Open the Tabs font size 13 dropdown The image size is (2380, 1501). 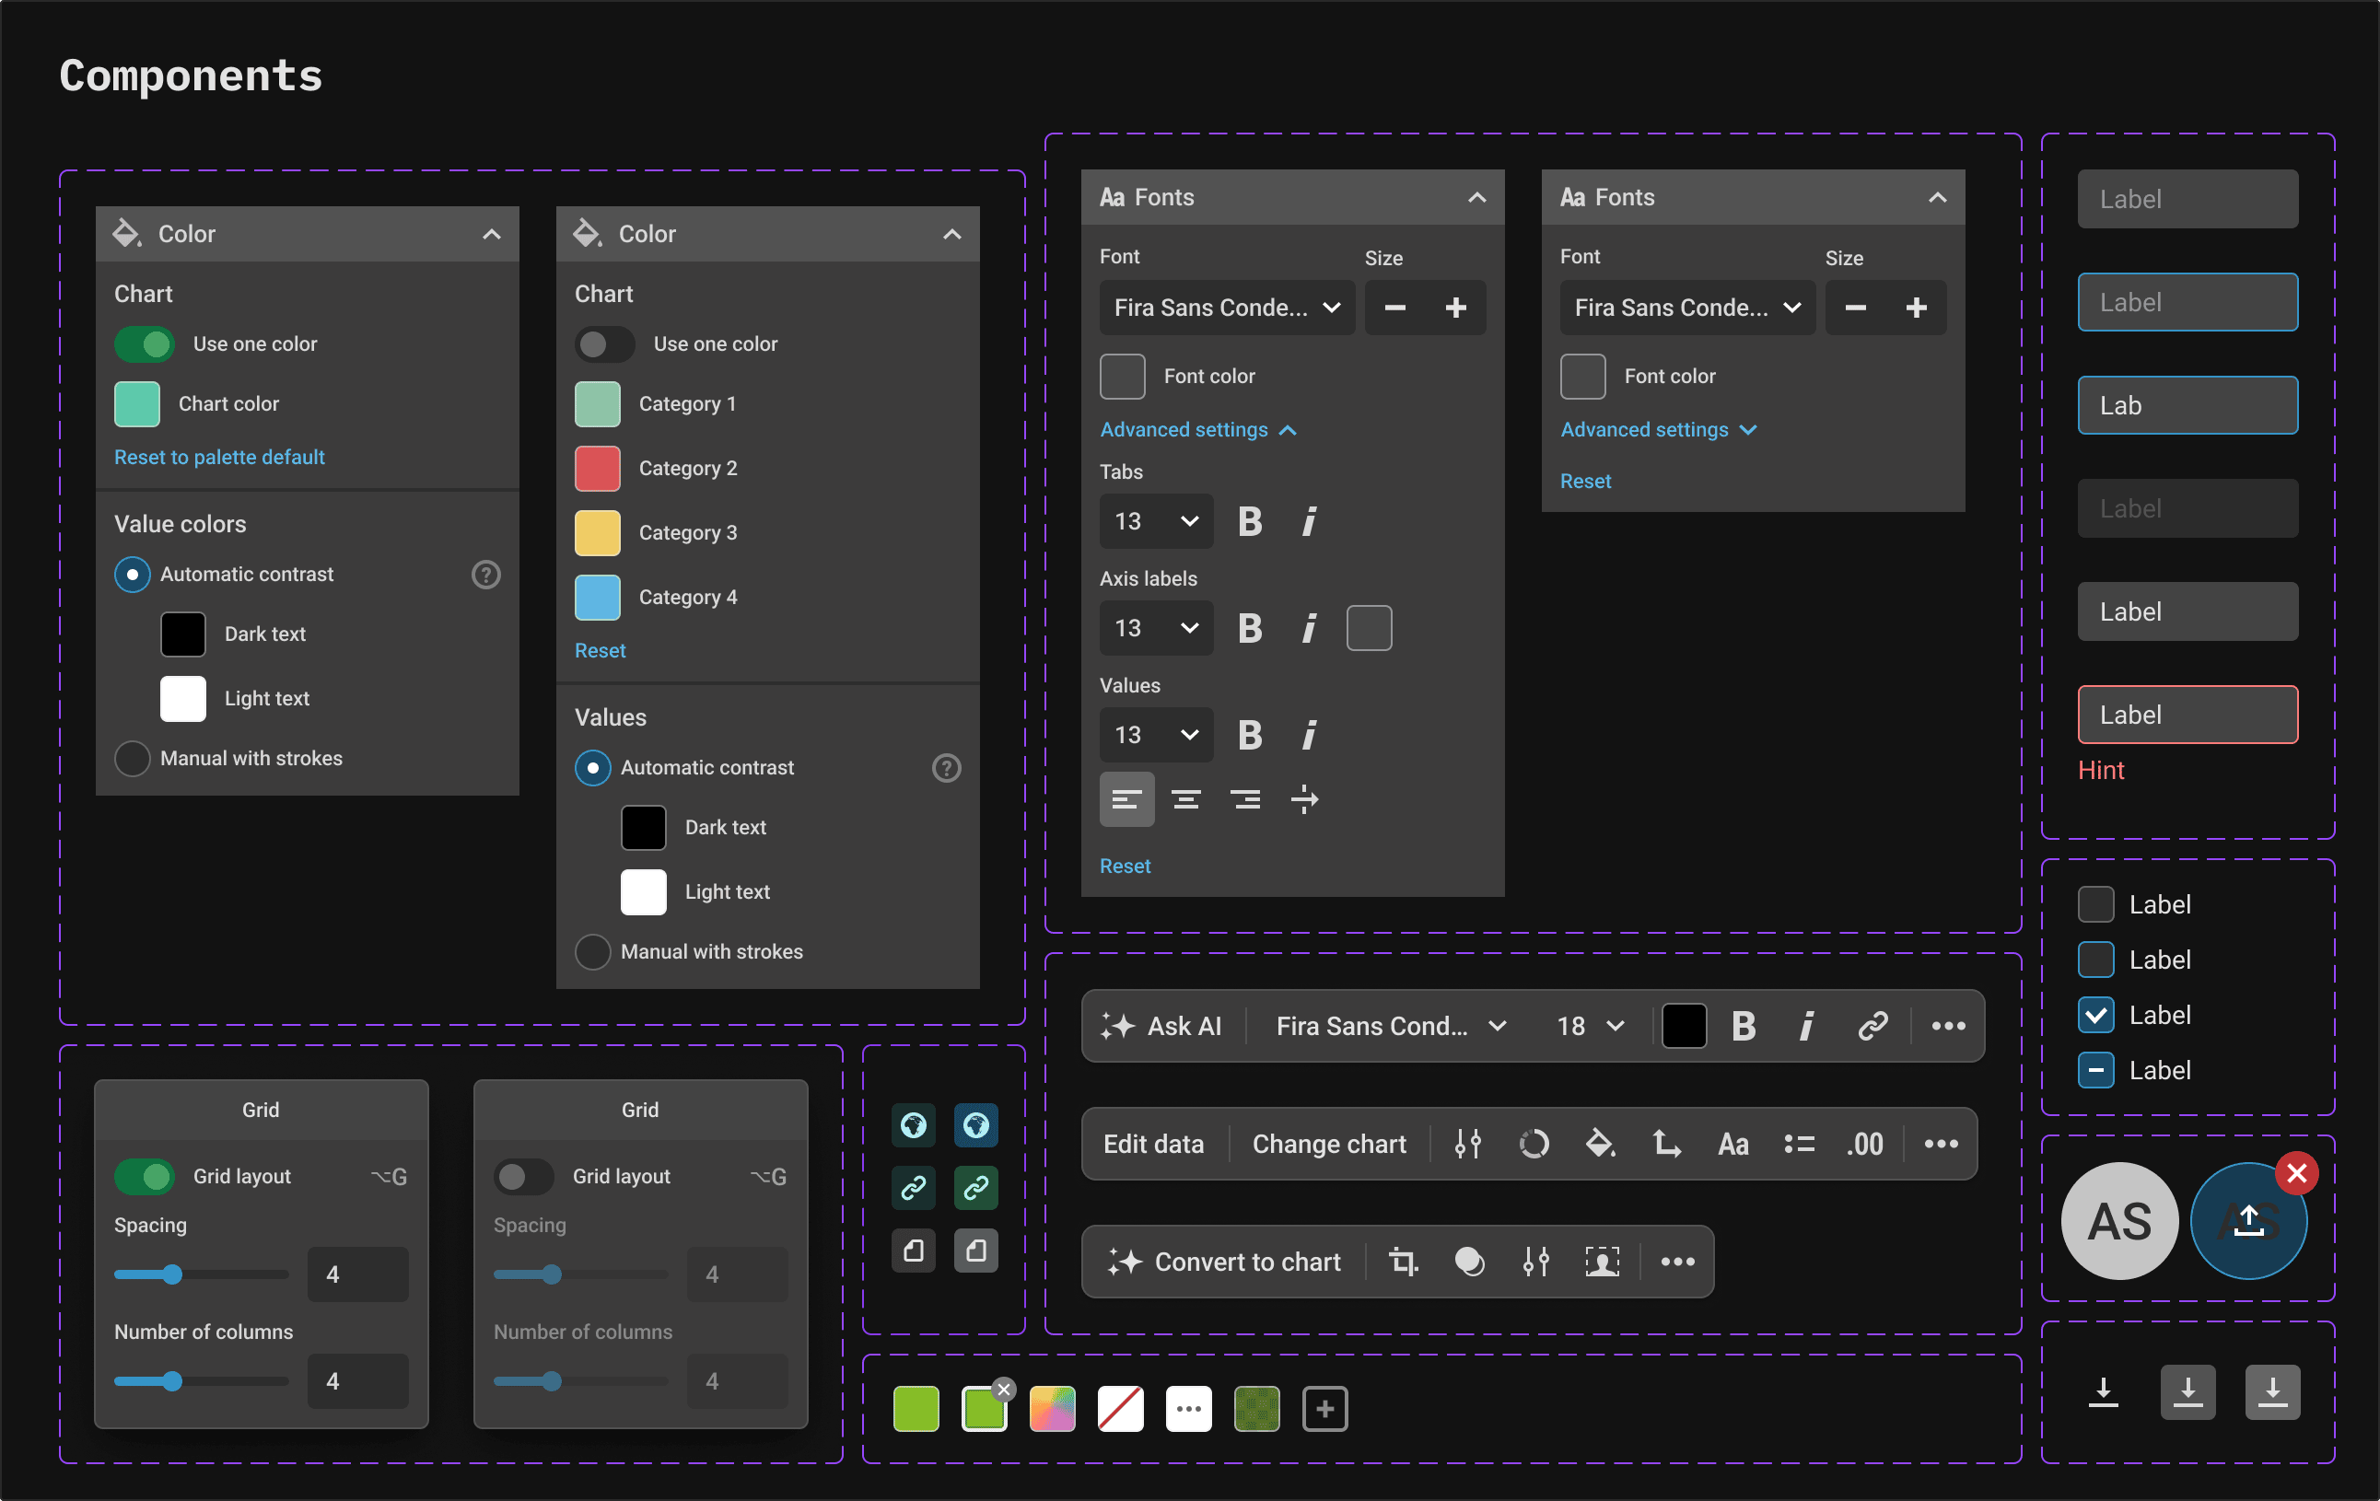click(x=1157, y=521)
